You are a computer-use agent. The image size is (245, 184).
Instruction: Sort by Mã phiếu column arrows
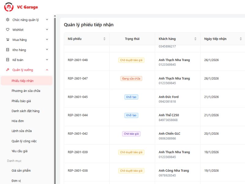pos(104,39)
